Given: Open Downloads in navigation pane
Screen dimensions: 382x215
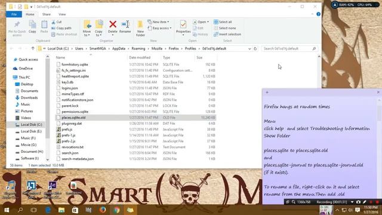Looking at the screenshot, I should click(x=29, y=97).
